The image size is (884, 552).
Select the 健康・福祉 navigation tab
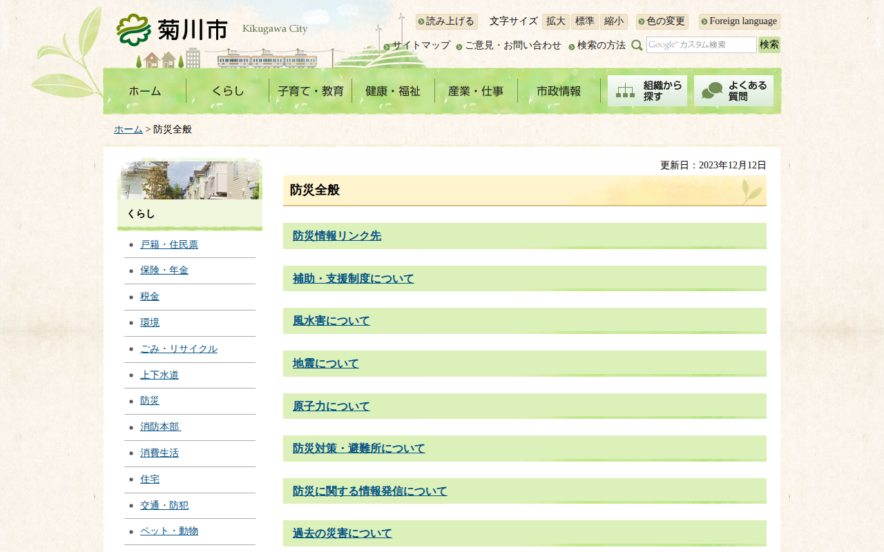(393, 91)
